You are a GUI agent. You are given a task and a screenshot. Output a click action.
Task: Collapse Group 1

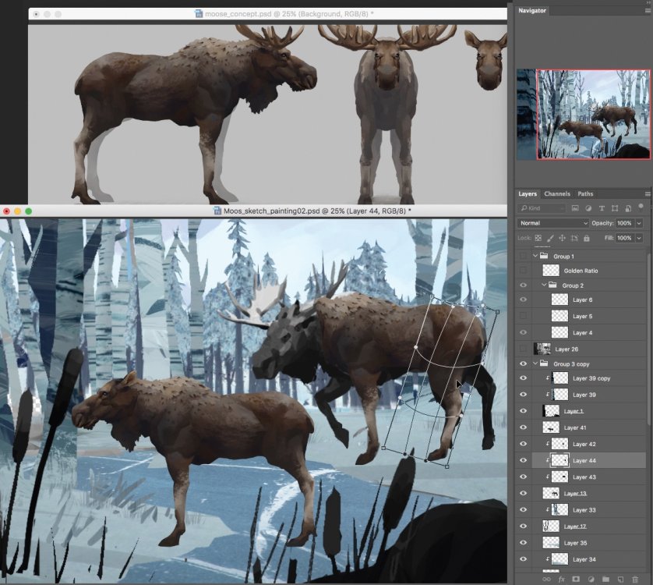pyautogui.click(x=535, y=256)
